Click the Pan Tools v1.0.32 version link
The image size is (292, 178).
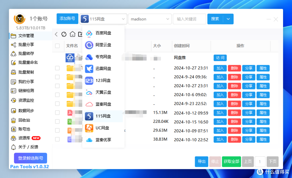[29, 167]
